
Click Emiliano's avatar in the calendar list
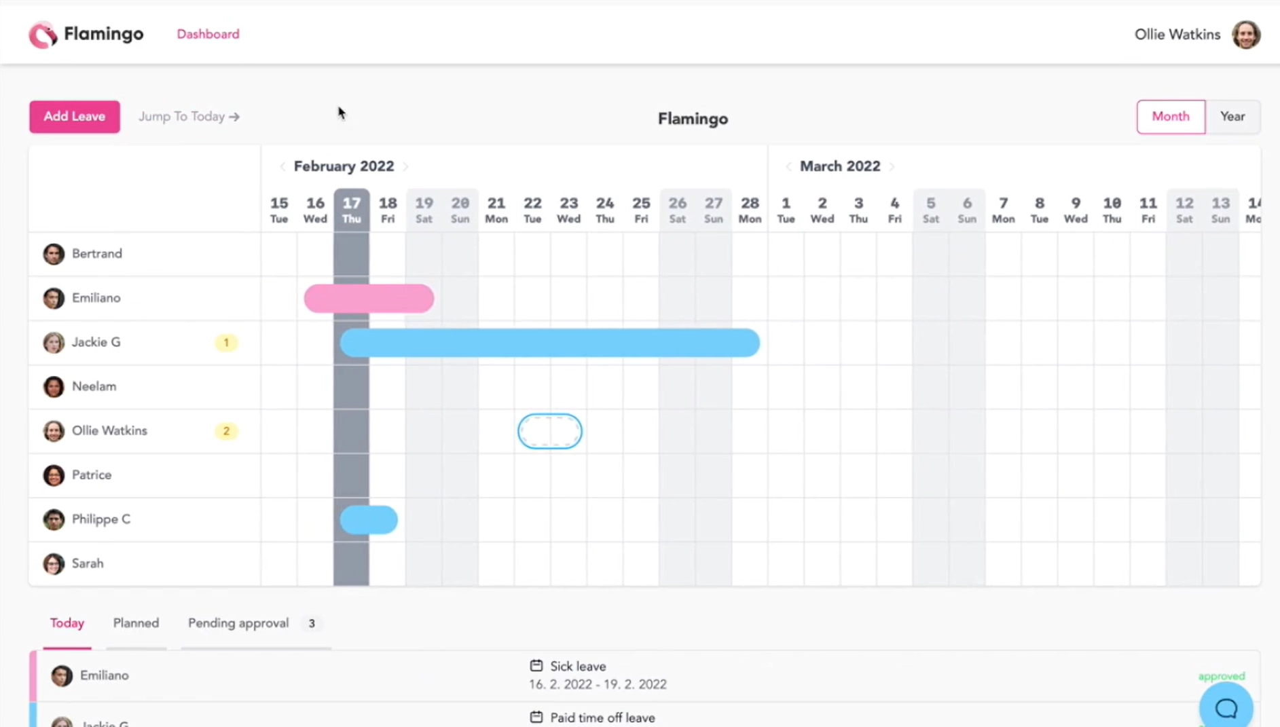tap(54, 298)
